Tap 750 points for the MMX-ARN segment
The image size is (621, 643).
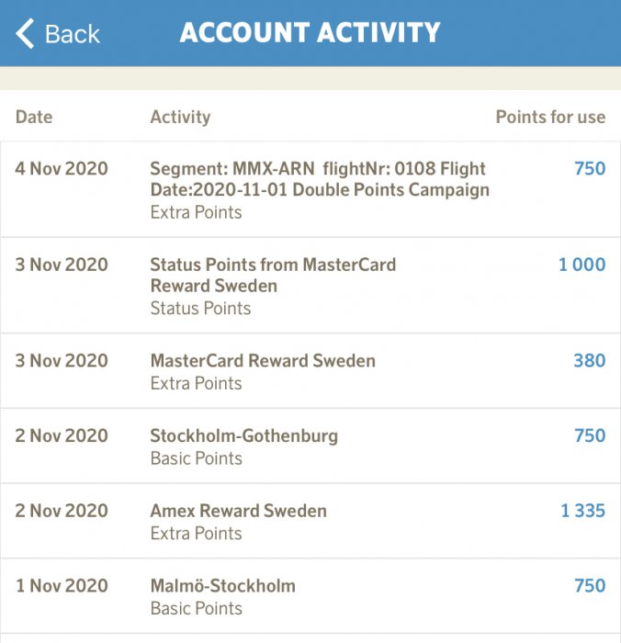[x=589, y=169]
